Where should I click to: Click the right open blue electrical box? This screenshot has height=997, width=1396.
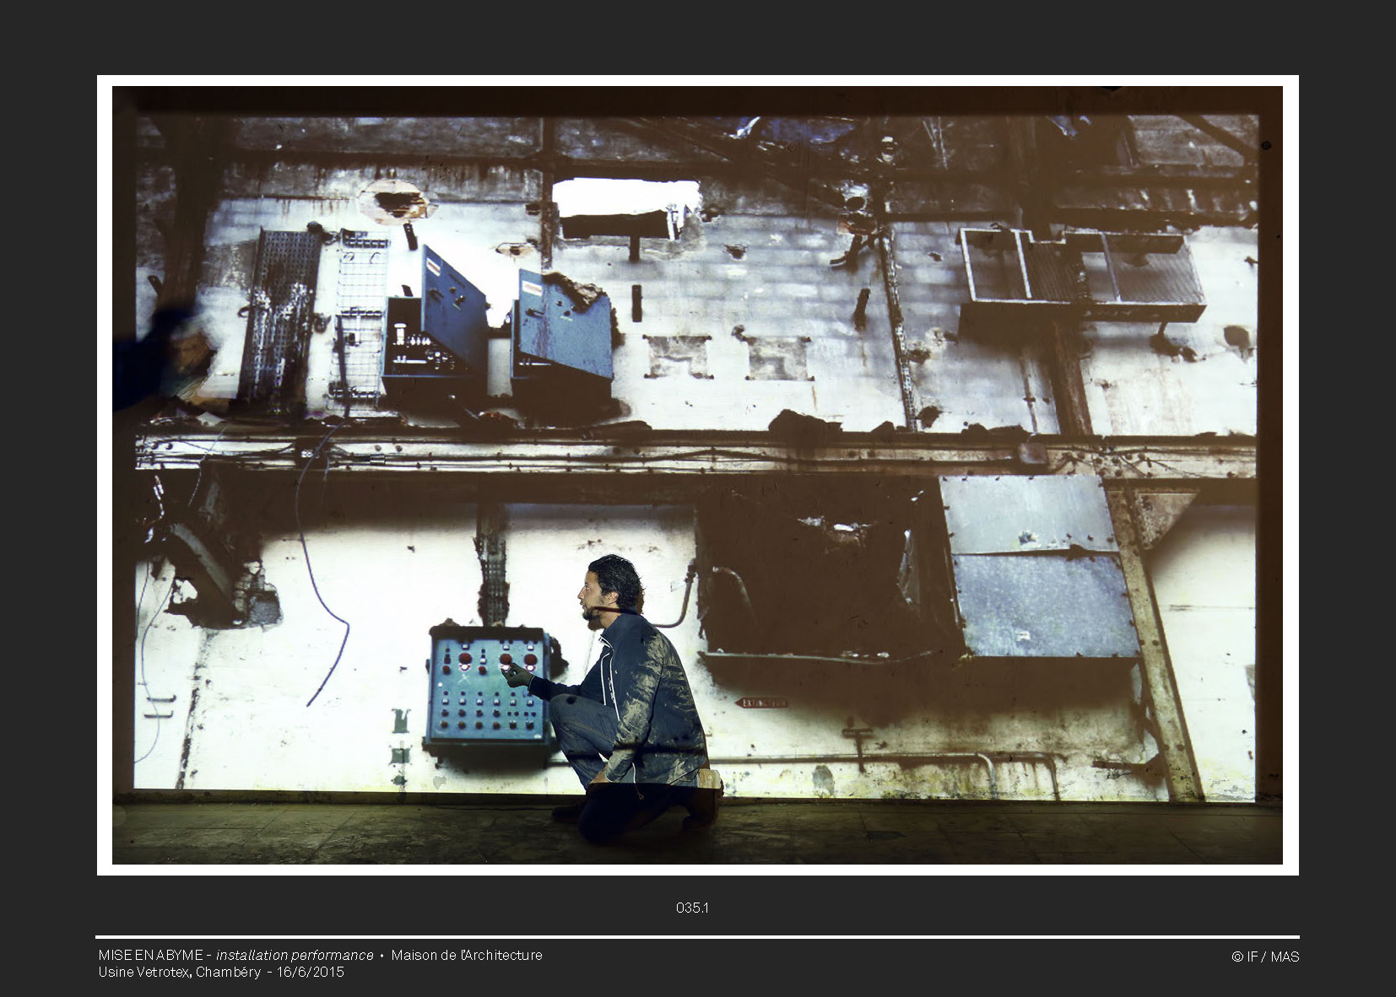(x=563, y=333)
